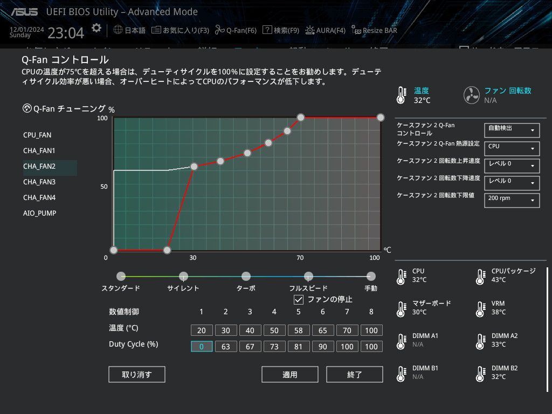552x414 pixels.
Task: Click the globe language icon
Action: coord(118,30)
